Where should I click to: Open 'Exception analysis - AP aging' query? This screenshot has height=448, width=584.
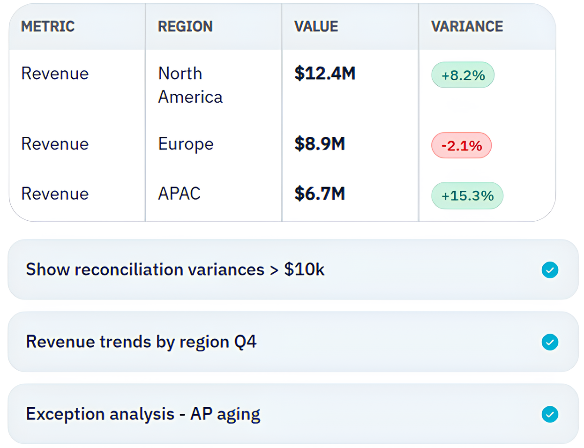click(143, 414)
